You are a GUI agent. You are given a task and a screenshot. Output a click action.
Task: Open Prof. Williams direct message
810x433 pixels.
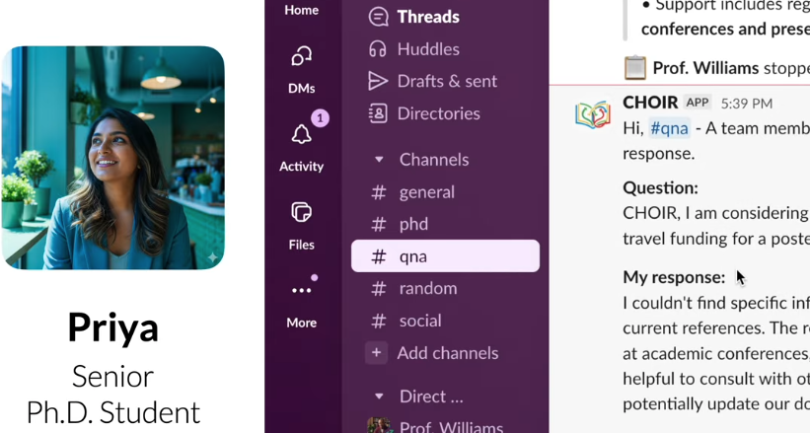click(x=450, y=427)
